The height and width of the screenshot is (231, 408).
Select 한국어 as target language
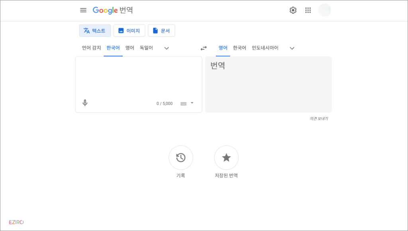[x=239, y=48]
